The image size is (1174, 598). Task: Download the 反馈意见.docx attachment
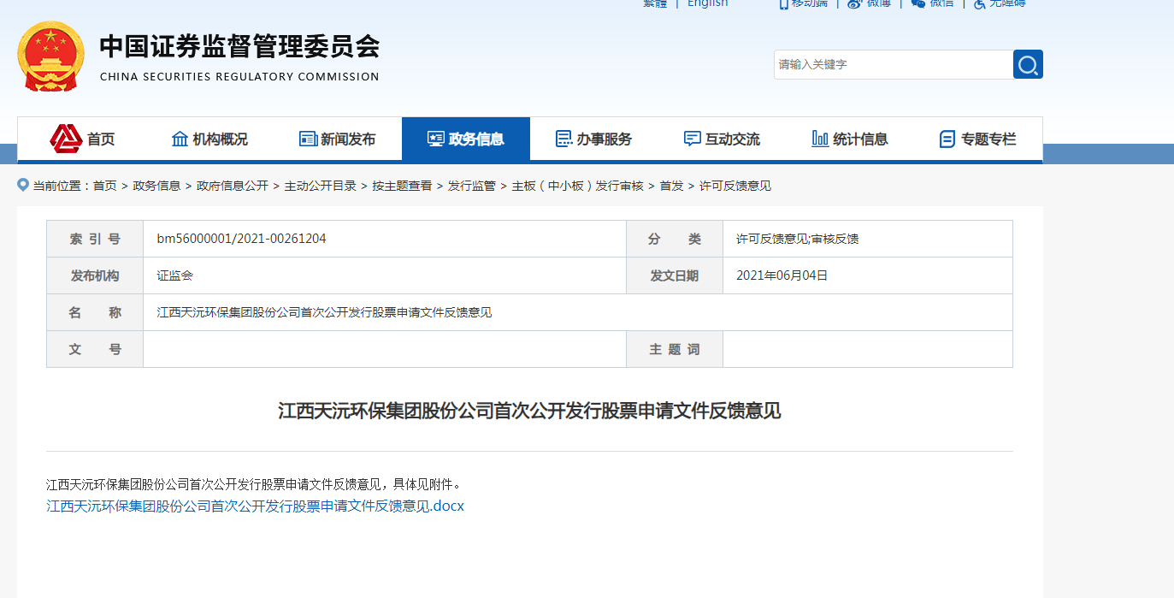(x=255, y=506)
